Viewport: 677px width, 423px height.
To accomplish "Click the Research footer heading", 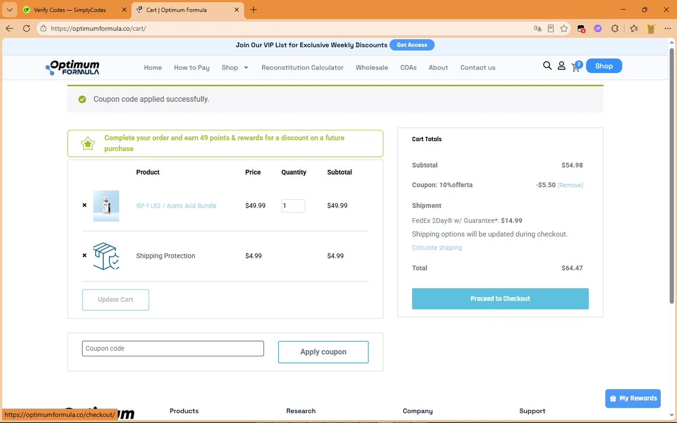I will tap(301, 411).
